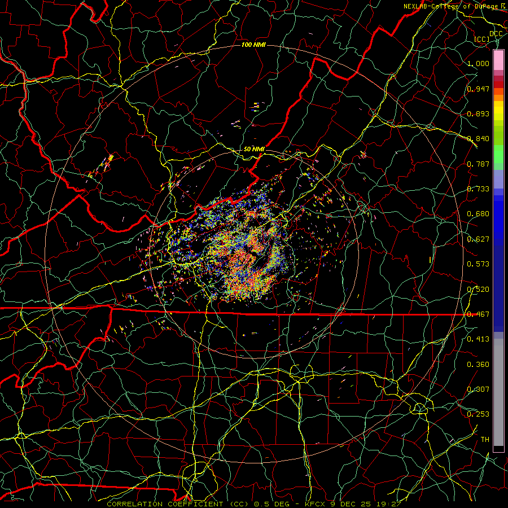
Task: Click the 0.947 scale value
Action: 478,89
